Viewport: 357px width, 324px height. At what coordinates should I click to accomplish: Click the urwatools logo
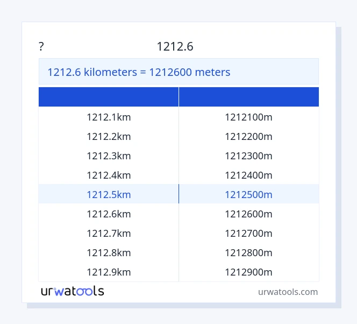tap(73, 291)
